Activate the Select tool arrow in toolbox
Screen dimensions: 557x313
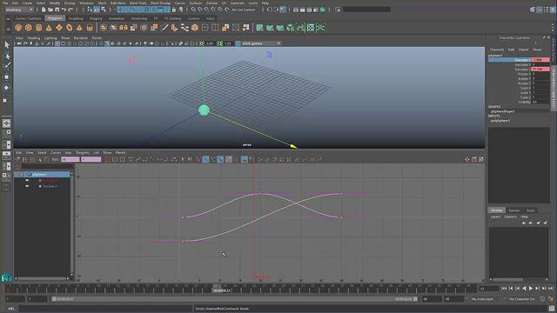coord(6,44)
